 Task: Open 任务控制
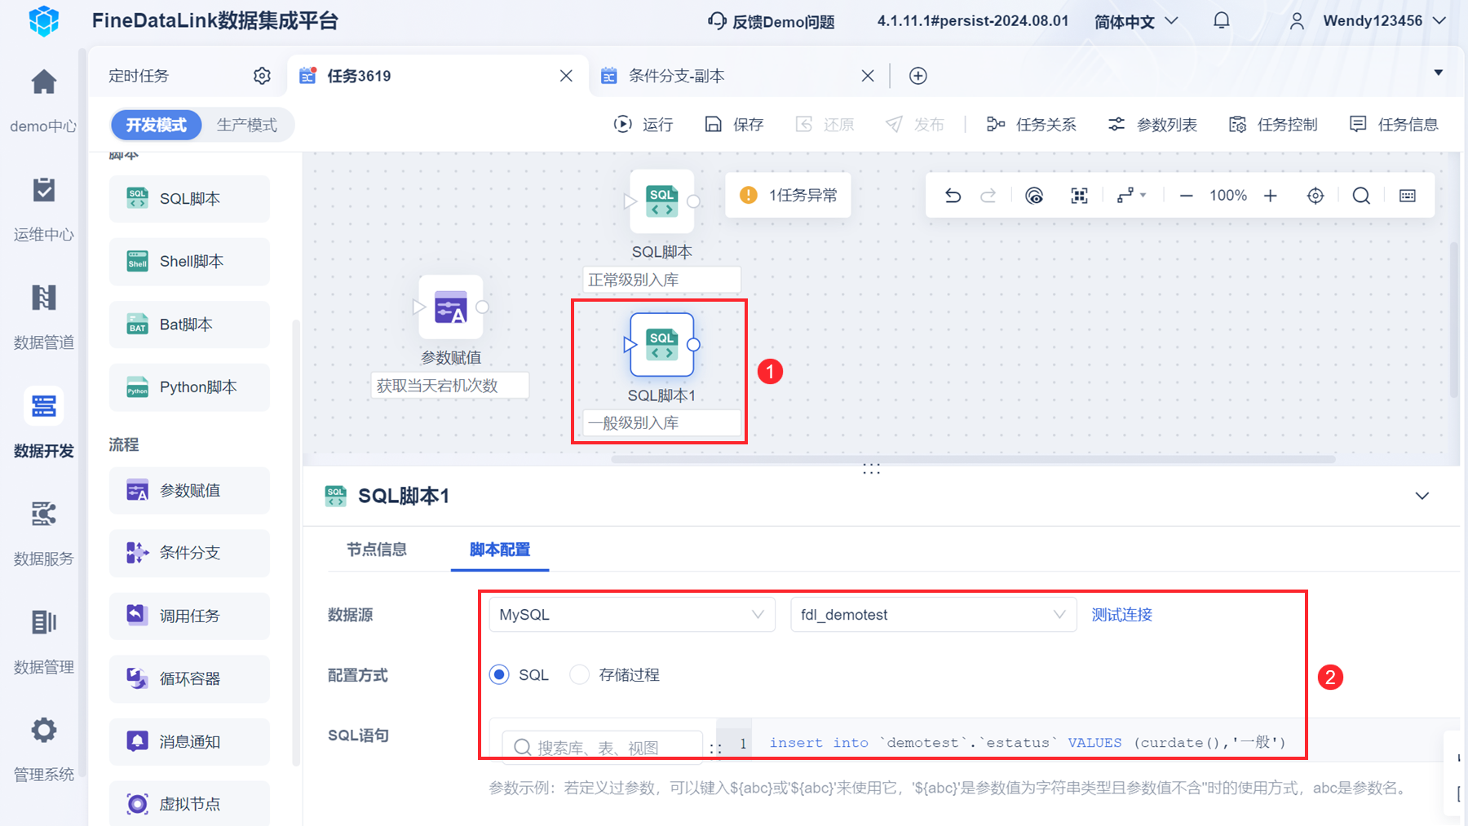point(1273,124)
